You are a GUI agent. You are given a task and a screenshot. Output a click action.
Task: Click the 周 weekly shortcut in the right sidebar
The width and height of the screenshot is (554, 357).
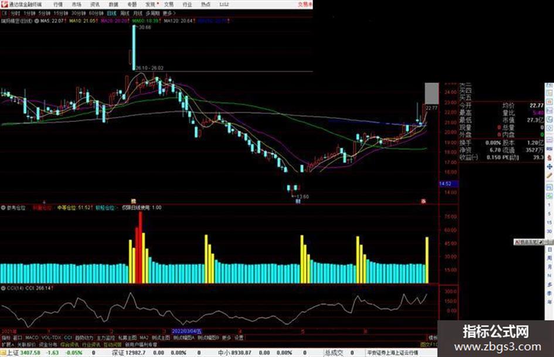pyautogui.click(x=549, y=259)
